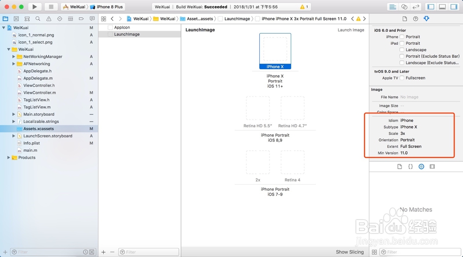This screenshot has width=463, height=257.
Task: Click WeiKuai folder in breadcrumb
Action: (x=164, y=18)
